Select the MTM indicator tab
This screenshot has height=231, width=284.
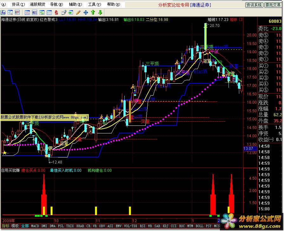(190, 226)
